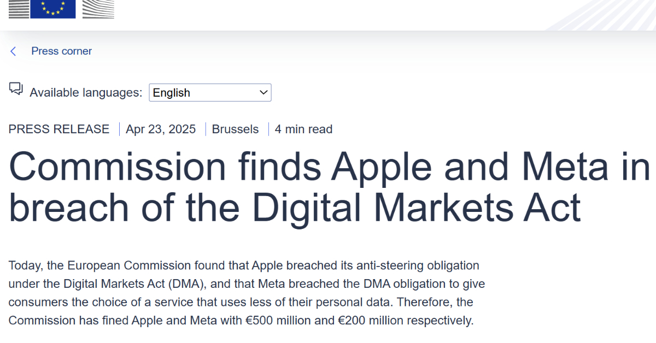Screen dimensions: 656x343
Task: Click the down arrow in the language selector
Action: click(x=263, y=93)
